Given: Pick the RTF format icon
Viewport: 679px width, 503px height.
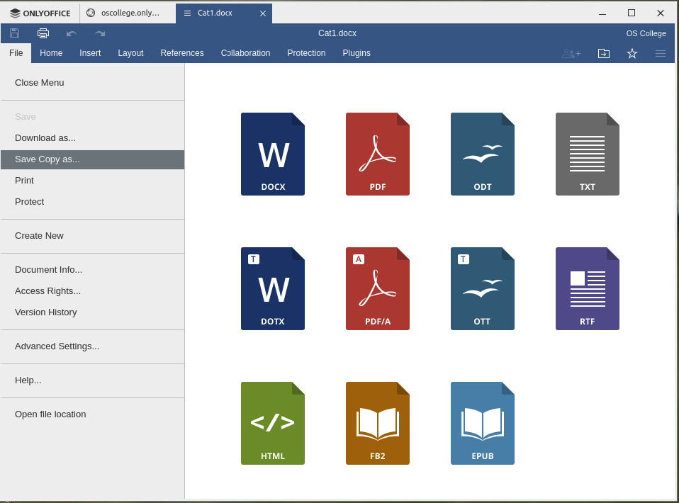Looking at the screenshot, I should click(588, 288).
